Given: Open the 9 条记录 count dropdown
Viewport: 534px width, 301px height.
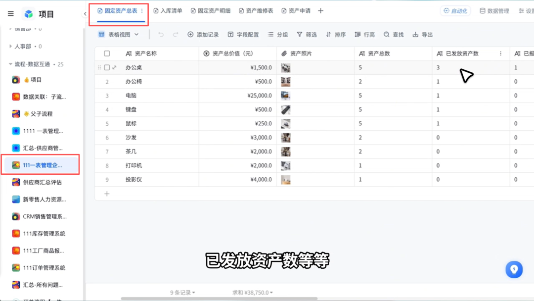Looking at the screenshot, I should (x=182, y=293).
